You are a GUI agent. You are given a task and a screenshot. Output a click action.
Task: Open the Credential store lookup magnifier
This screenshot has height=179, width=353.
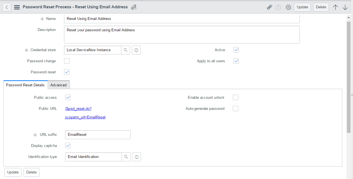(126, 50)
